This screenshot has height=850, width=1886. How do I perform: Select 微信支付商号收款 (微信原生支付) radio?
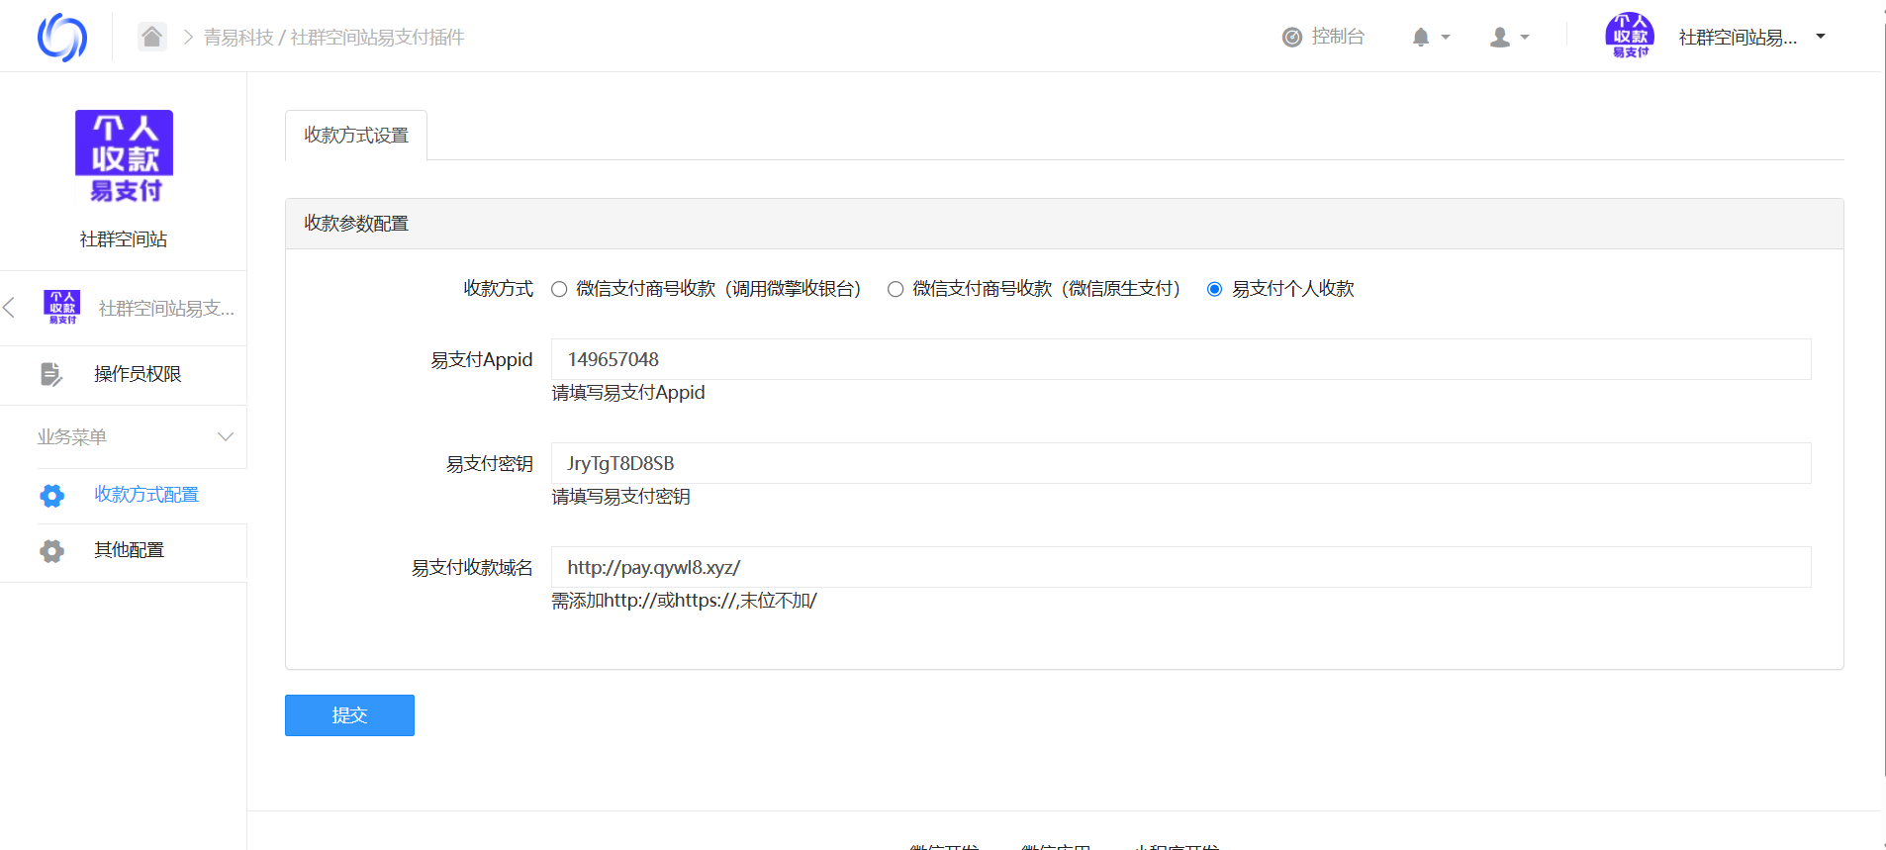click(896, 289)
